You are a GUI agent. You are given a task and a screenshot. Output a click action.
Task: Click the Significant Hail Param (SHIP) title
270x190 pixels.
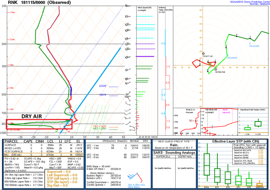(x=253, y=110)
